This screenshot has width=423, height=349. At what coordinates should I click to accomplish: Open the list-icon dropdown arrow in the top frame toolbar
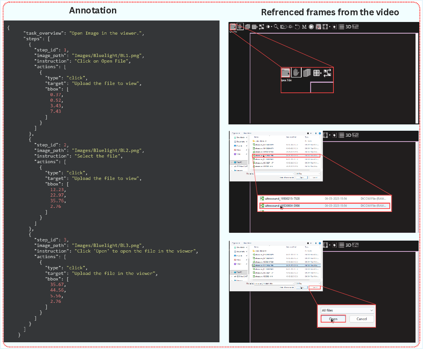330,27
